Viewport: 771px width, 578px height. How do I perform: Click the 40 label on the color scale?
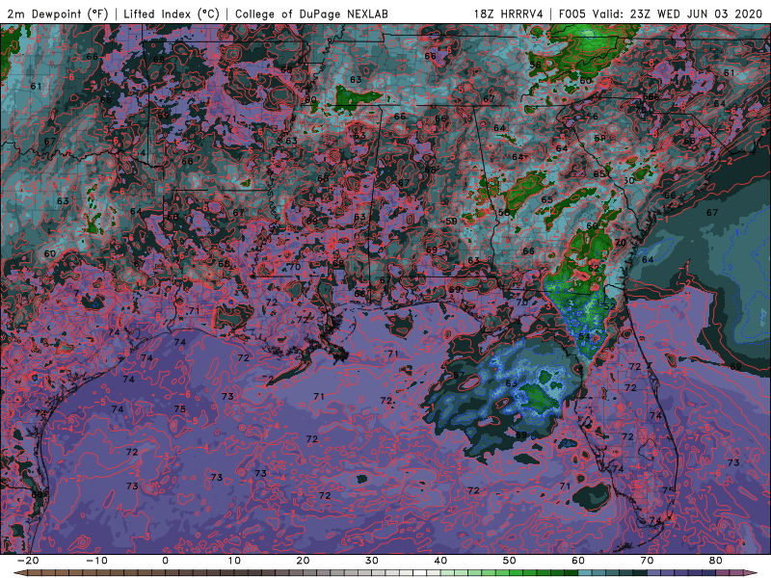point(440,561)
